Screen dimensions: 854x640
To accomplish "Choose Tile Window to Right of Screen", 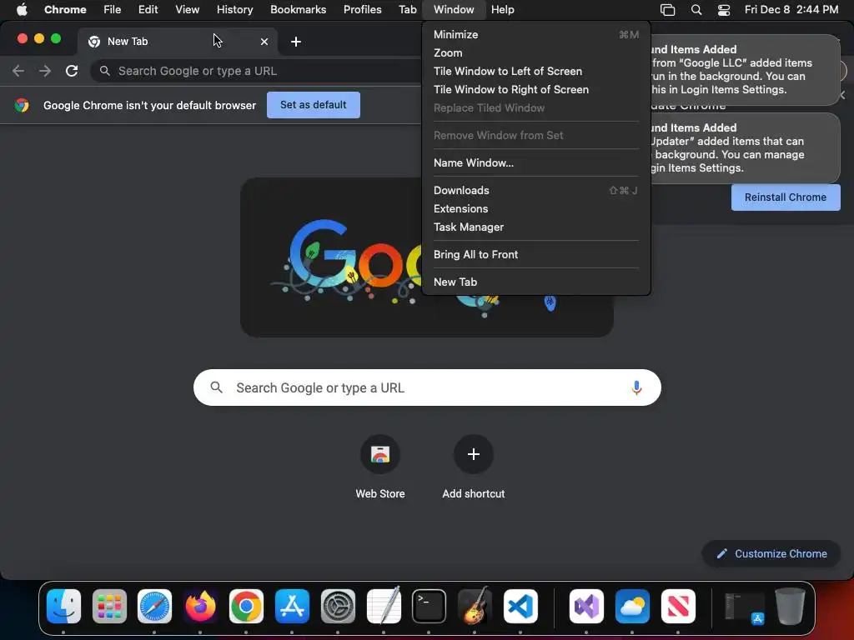I will [x=536, y=89].
